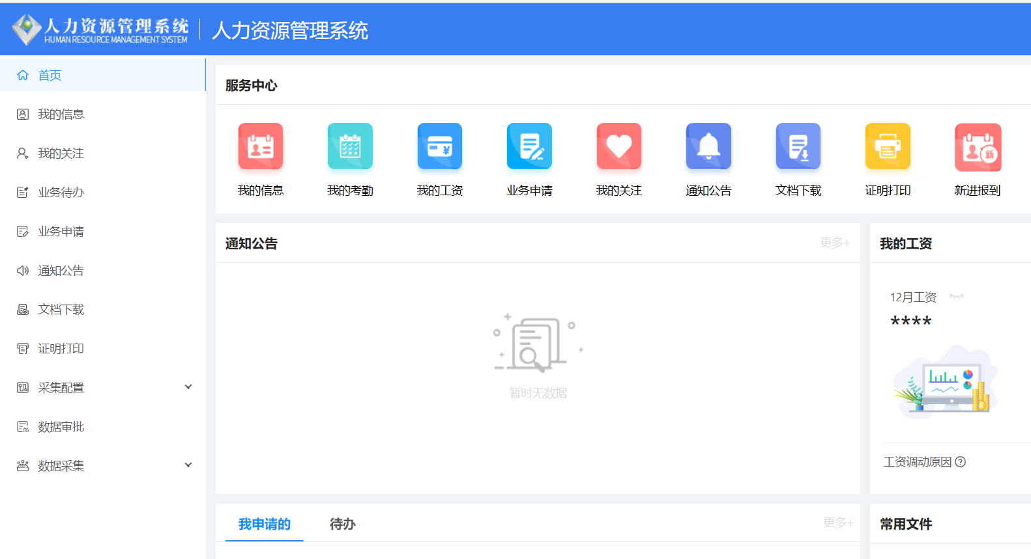Viewport: 1031px width, 559px height.
Task: Click 更多+ in the 通知公告 panel
Action: 834,243
